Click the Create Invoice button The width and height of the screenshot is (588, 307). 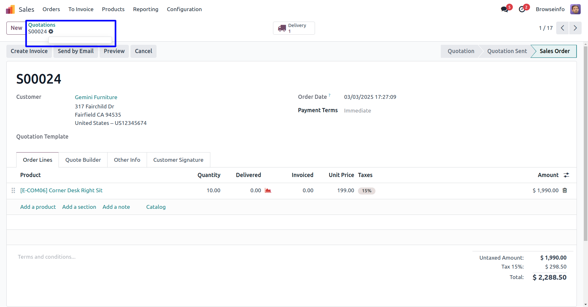(29, 51)
